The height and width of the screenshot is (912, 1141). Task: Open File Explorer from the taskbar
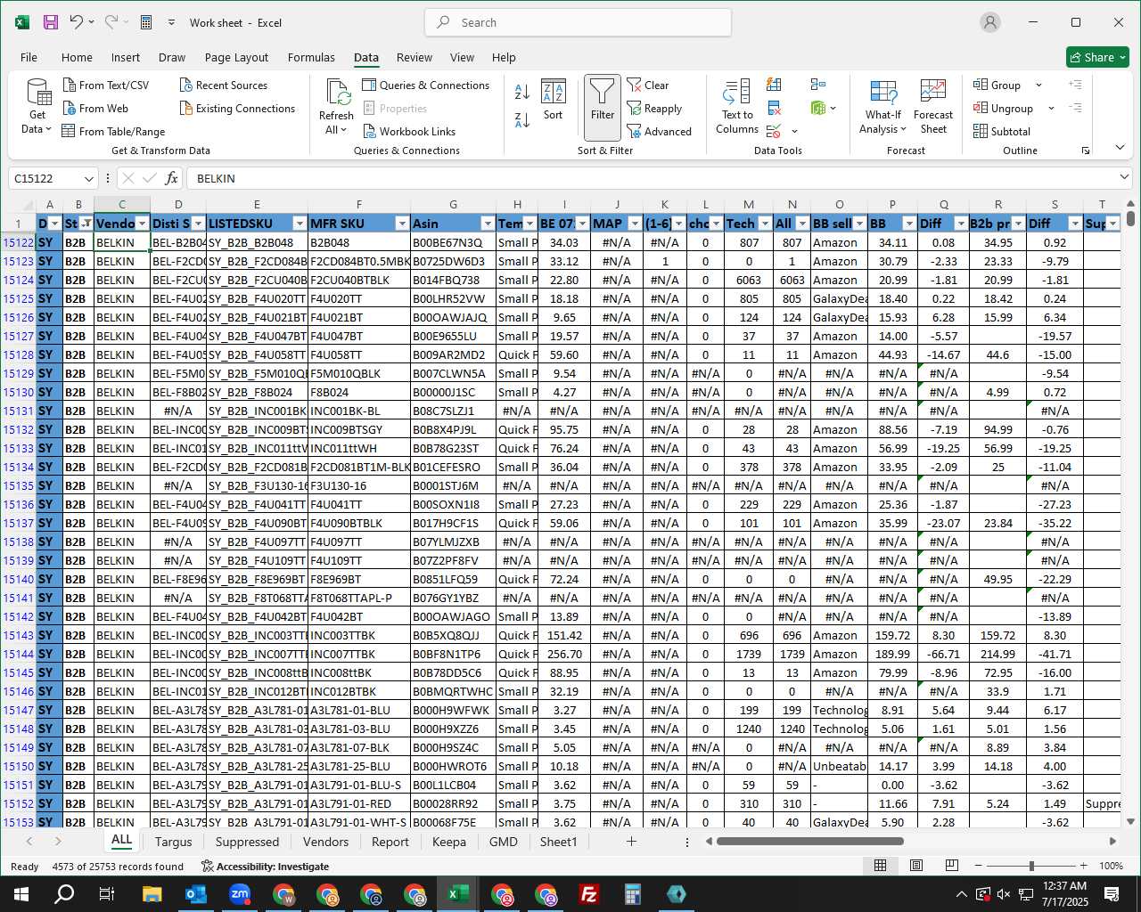tap(152, 894)
